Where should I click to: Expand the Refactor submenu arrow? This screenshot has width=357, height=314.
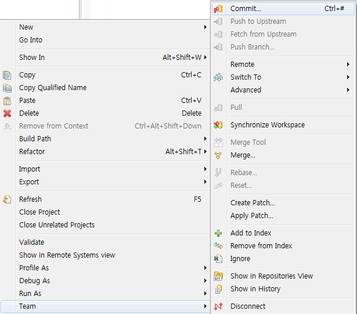(205, 151)
